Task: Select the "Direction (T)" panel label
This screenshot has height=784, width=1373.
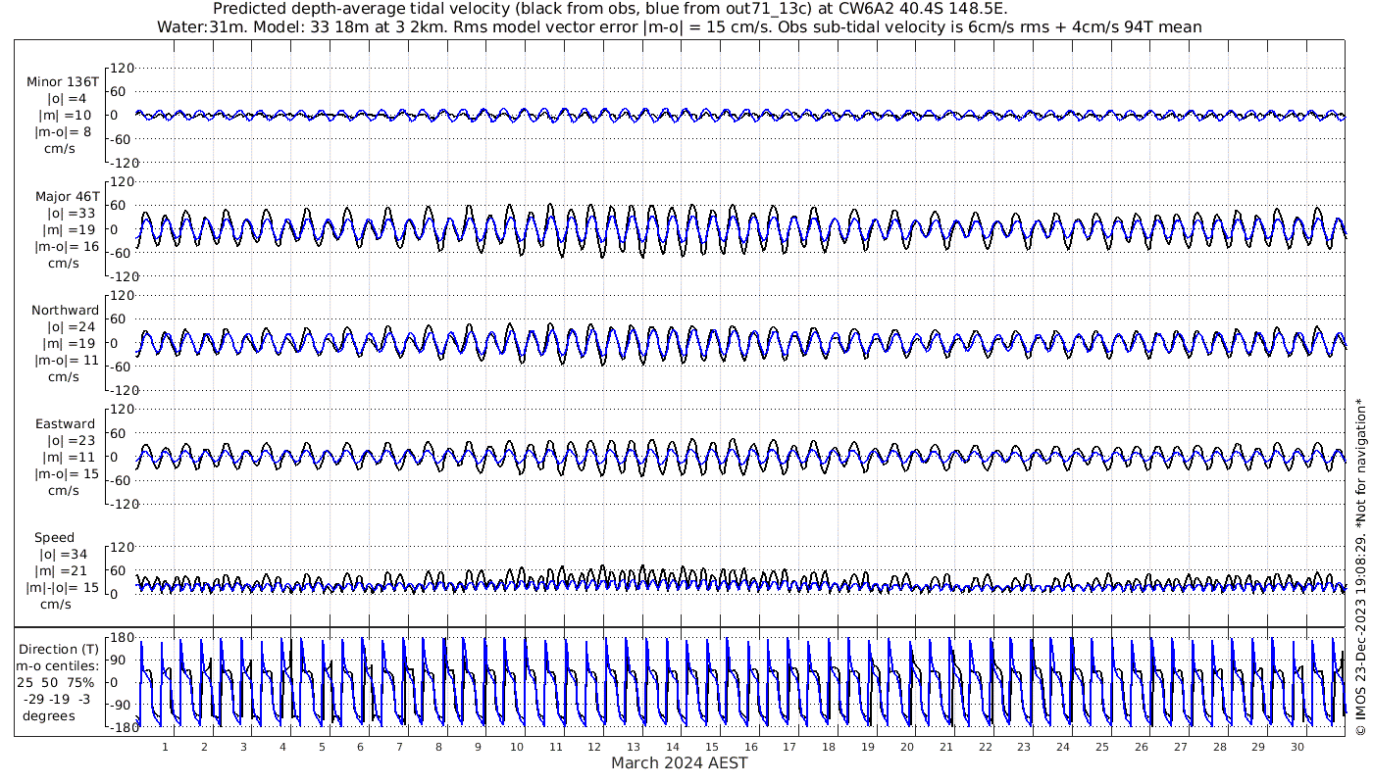Action: [x=59, y=650]
